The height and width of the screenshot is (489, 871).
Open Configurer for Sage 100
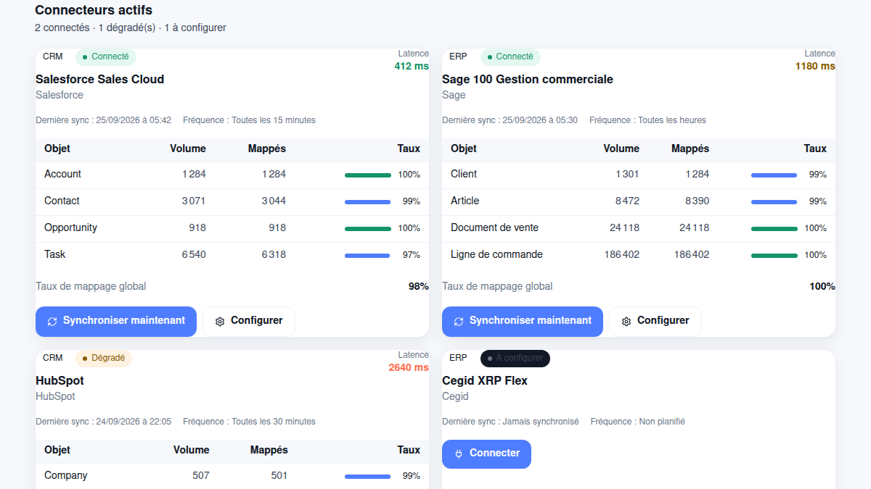(x=655, y=321)
